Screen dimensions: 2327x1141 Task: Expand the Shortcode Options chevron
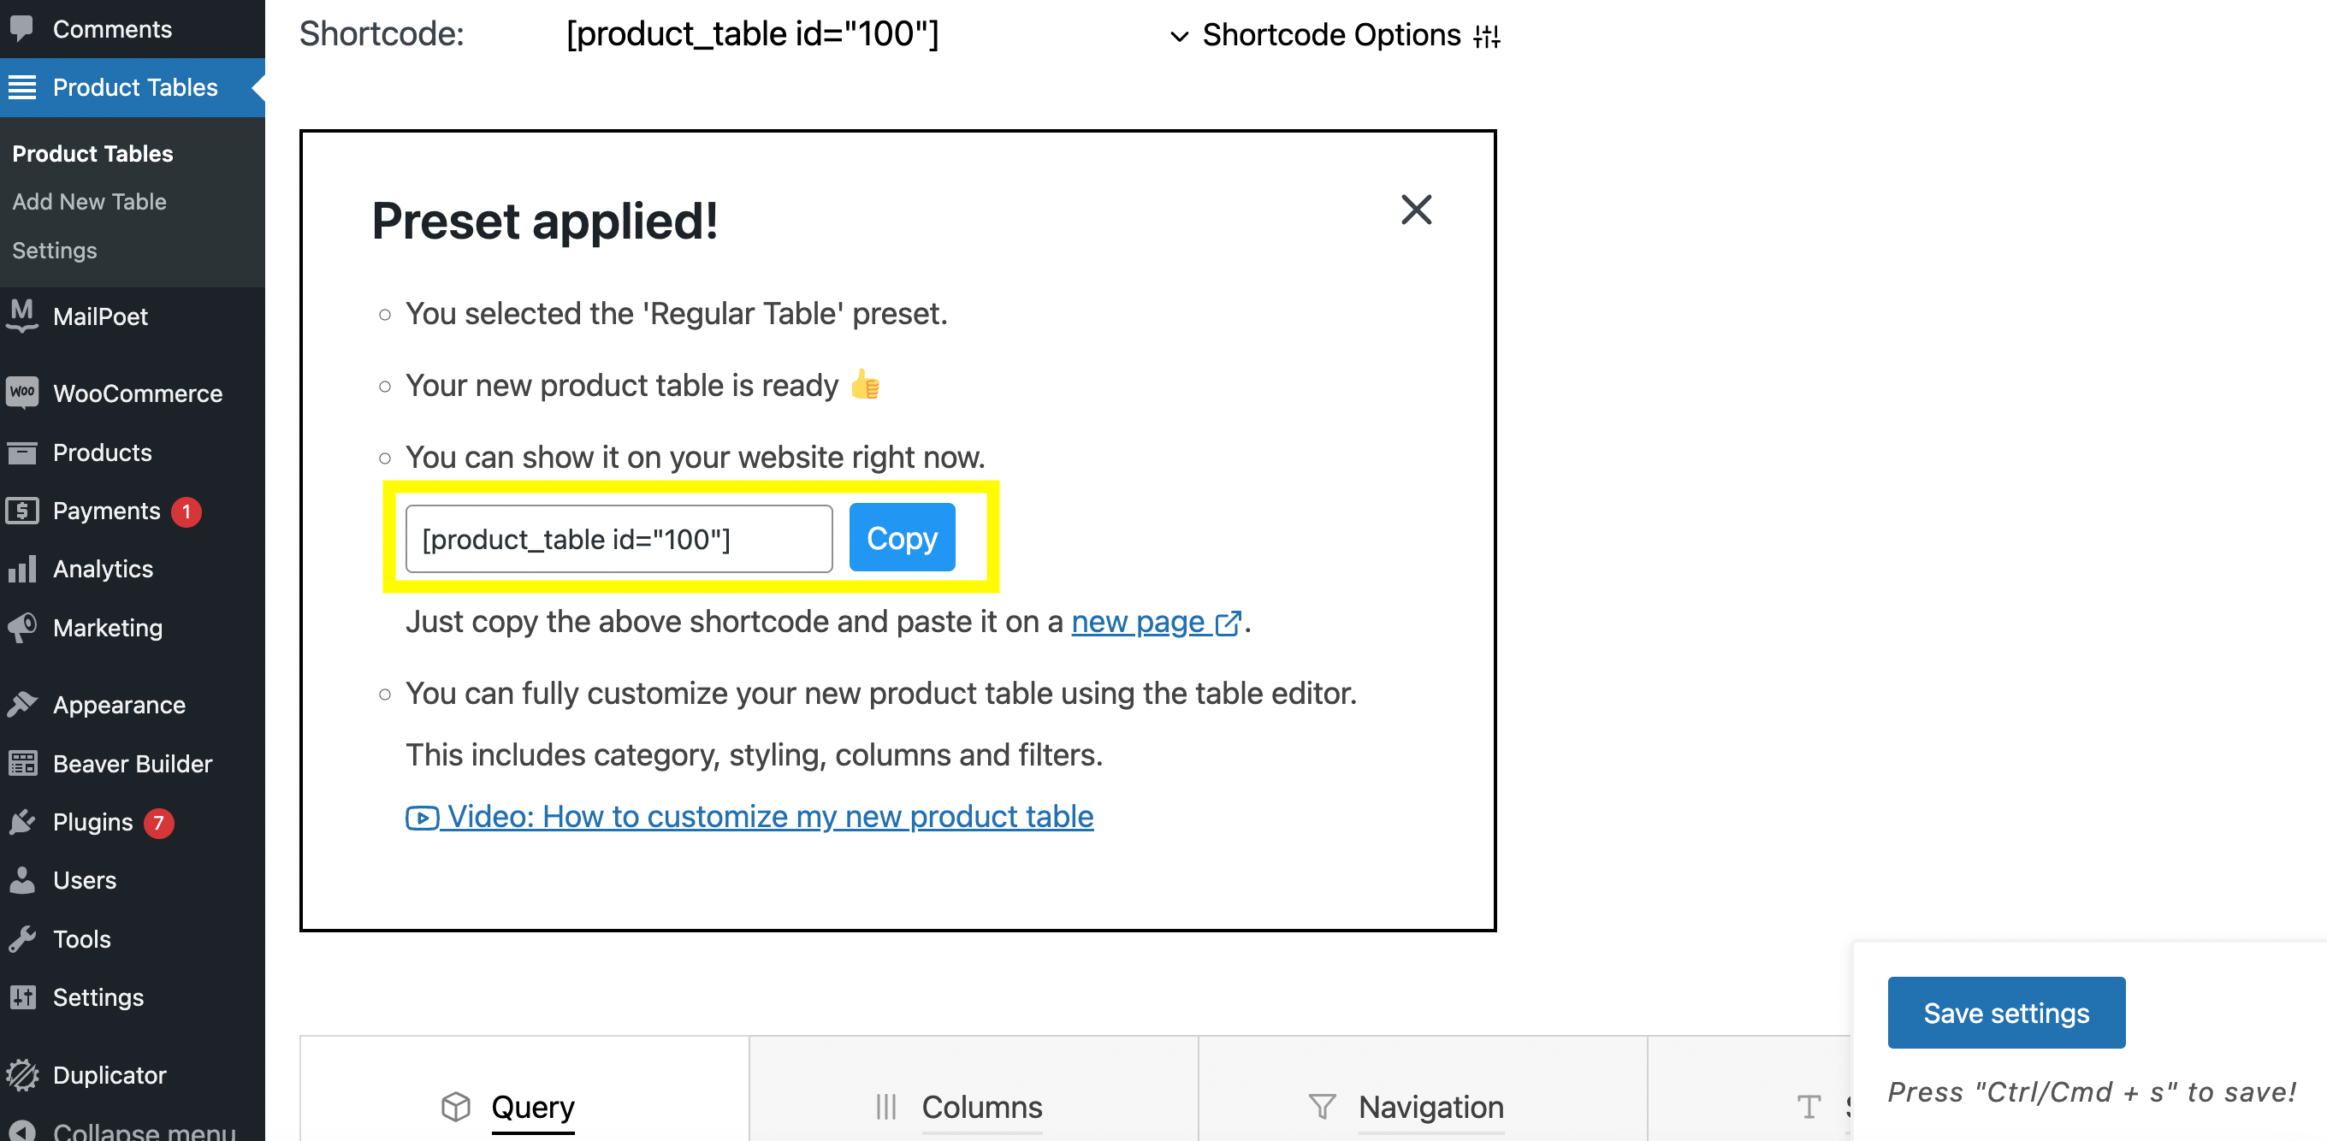[x=1179, y=36]
